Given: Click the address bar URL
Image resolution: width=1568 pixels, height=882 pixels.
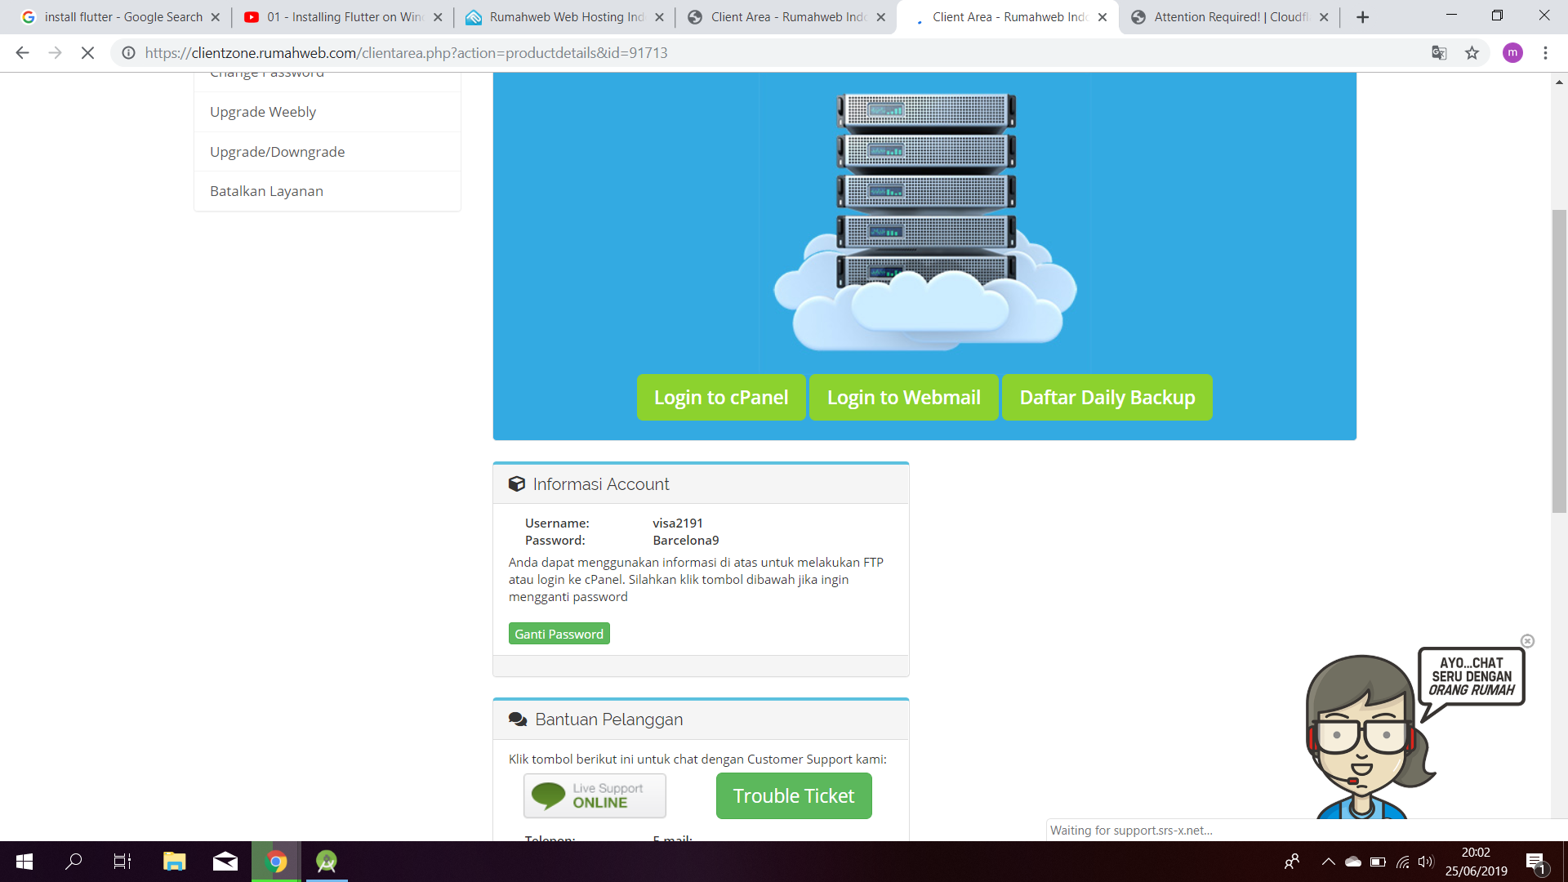Looking at the screenshot, I should (x=406, y=53).
